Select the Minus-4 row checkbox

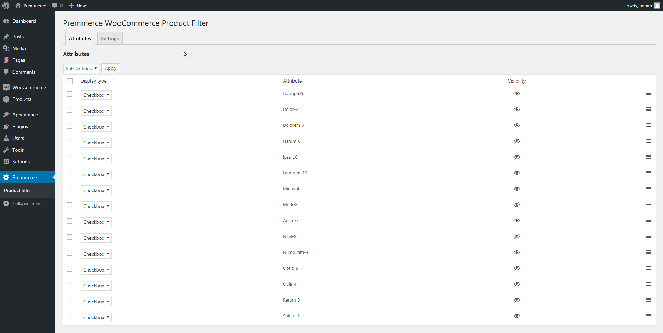pos(69,189)
